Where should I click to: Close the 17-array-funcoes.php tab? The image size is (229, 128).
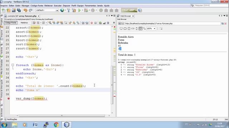click(x=38, y=16)
